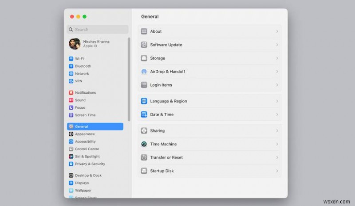Click the Wi-Fi icon in sidebar
The height and width of the screenshot is (206, 355).
point(71,59)
